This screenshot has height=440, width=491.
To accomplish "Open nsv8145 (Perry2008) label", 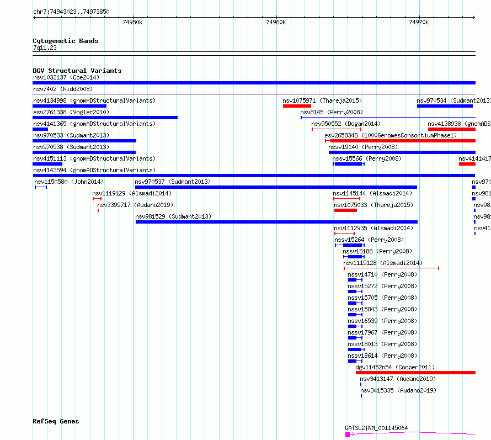I will pos(332,112).
